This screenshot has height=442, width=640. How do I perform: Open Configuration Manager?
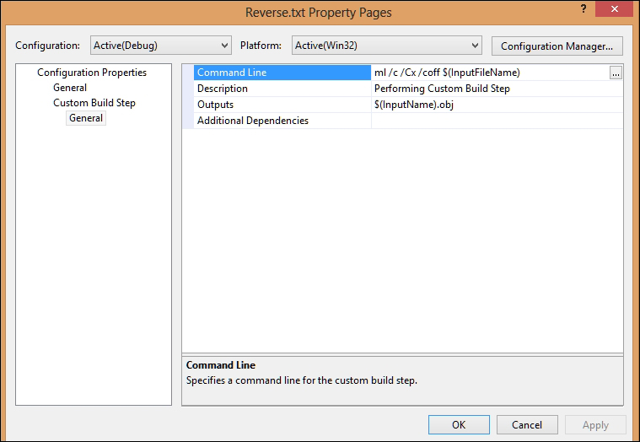[x=557, y=46]
